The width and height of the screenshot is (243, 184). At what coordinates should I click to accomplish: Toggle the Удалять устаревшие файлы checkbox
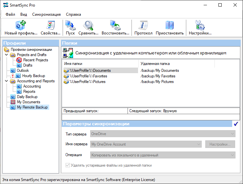pyautogui.click(x=68, y=166)
